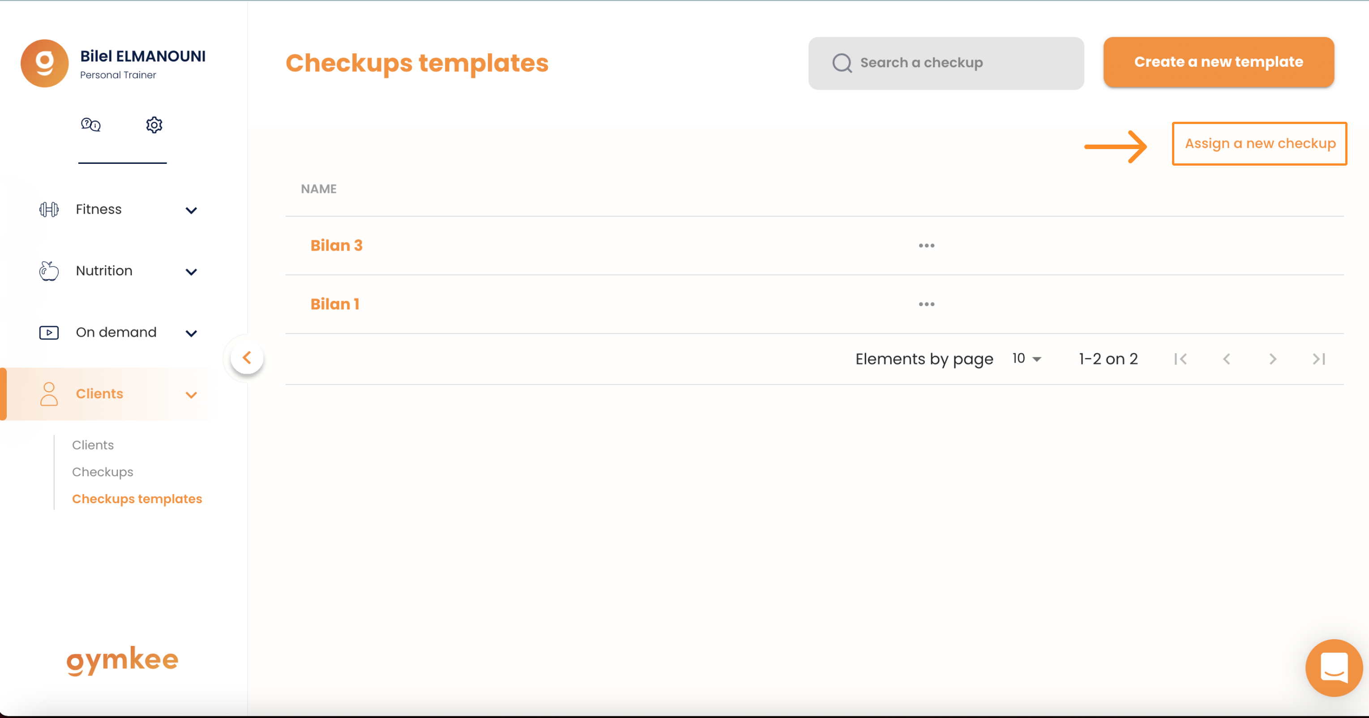1369x718 pixels.
Task: Go to the previous page
Action: click(1227, 359)
